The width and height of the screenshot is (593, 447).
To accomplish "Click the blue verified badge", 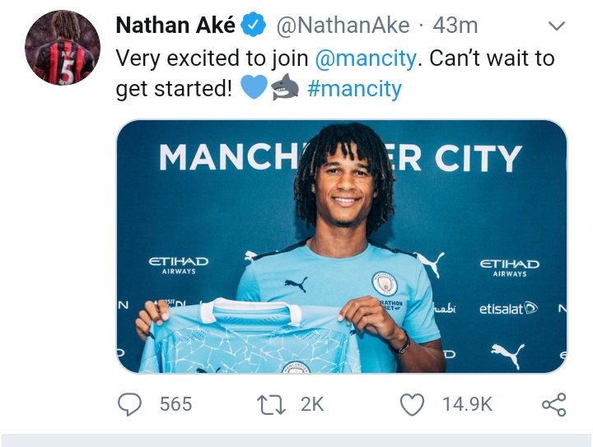I will point(254,26).
